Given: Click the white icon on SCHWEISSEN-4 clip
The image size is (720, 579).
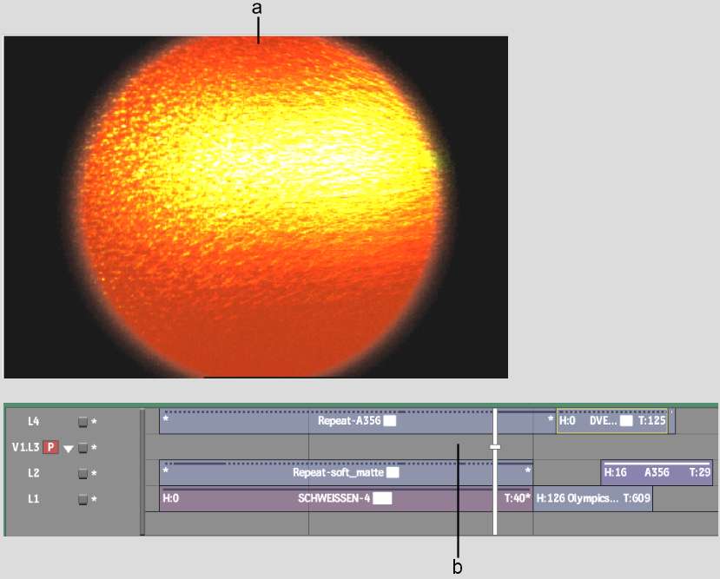Looking at the screenshot, I should tap(382, 499).
